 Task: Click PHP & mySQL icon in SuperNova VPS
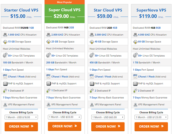(135, 84)
